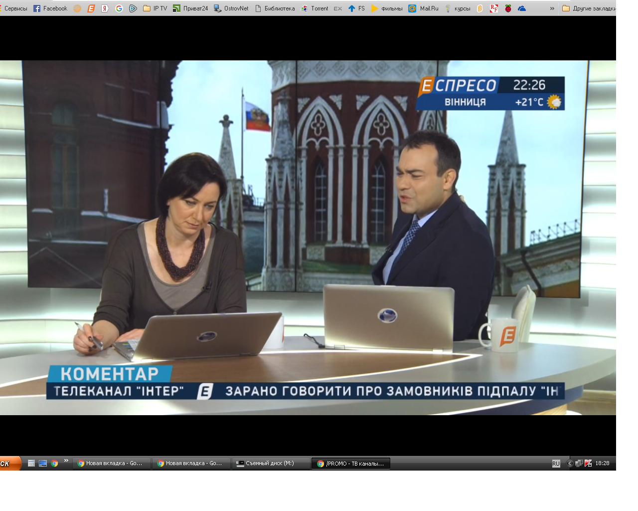Launch Chrome from quick launch bar
This screenshot has width=638, height=511.
point(54,464)
